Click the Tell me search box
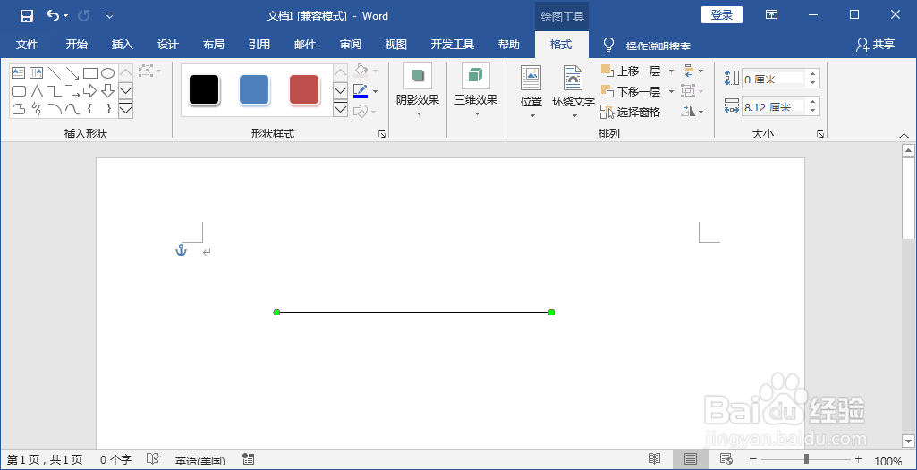Image resolution: width=917 pixels, height=470 pixels. [658, 46]
